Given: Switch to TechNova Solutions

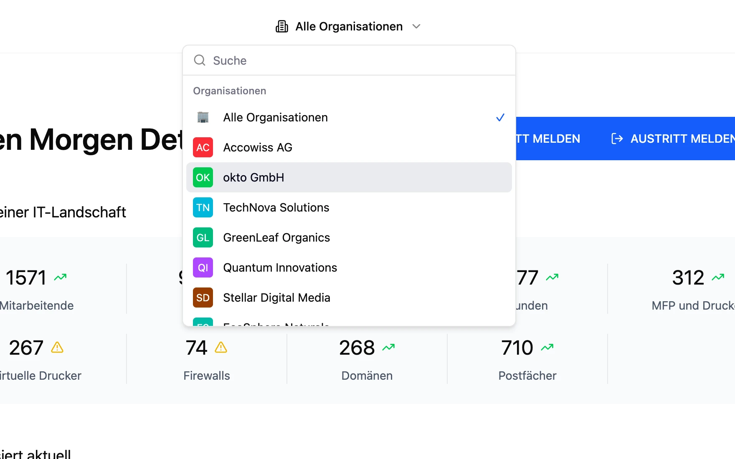Looking at the screenshot, I should coord(349,207).
